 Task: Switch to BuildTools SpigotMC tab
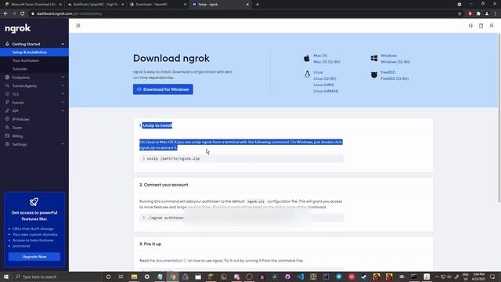pyautogui.click(x=96, y=5)
